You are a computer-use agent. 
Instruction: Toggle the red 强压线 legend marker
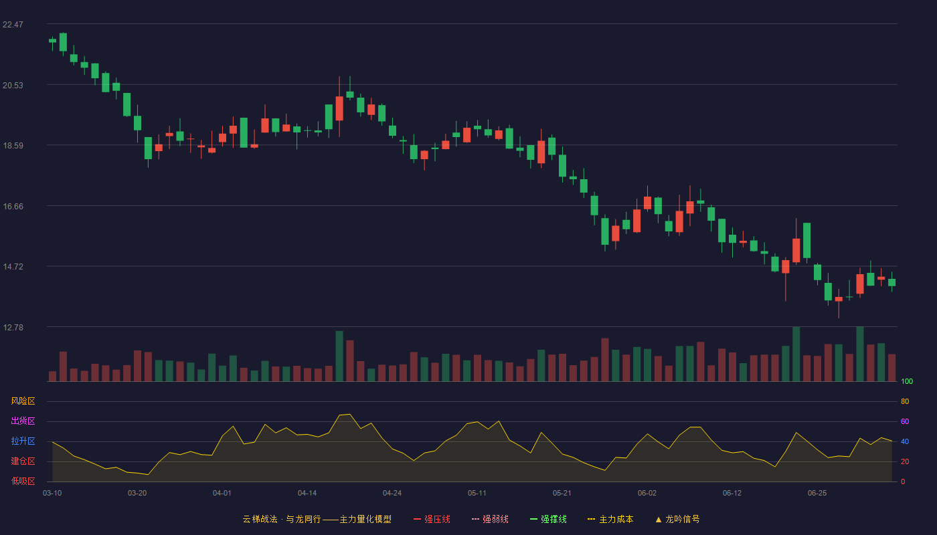(x=417, y=519)
